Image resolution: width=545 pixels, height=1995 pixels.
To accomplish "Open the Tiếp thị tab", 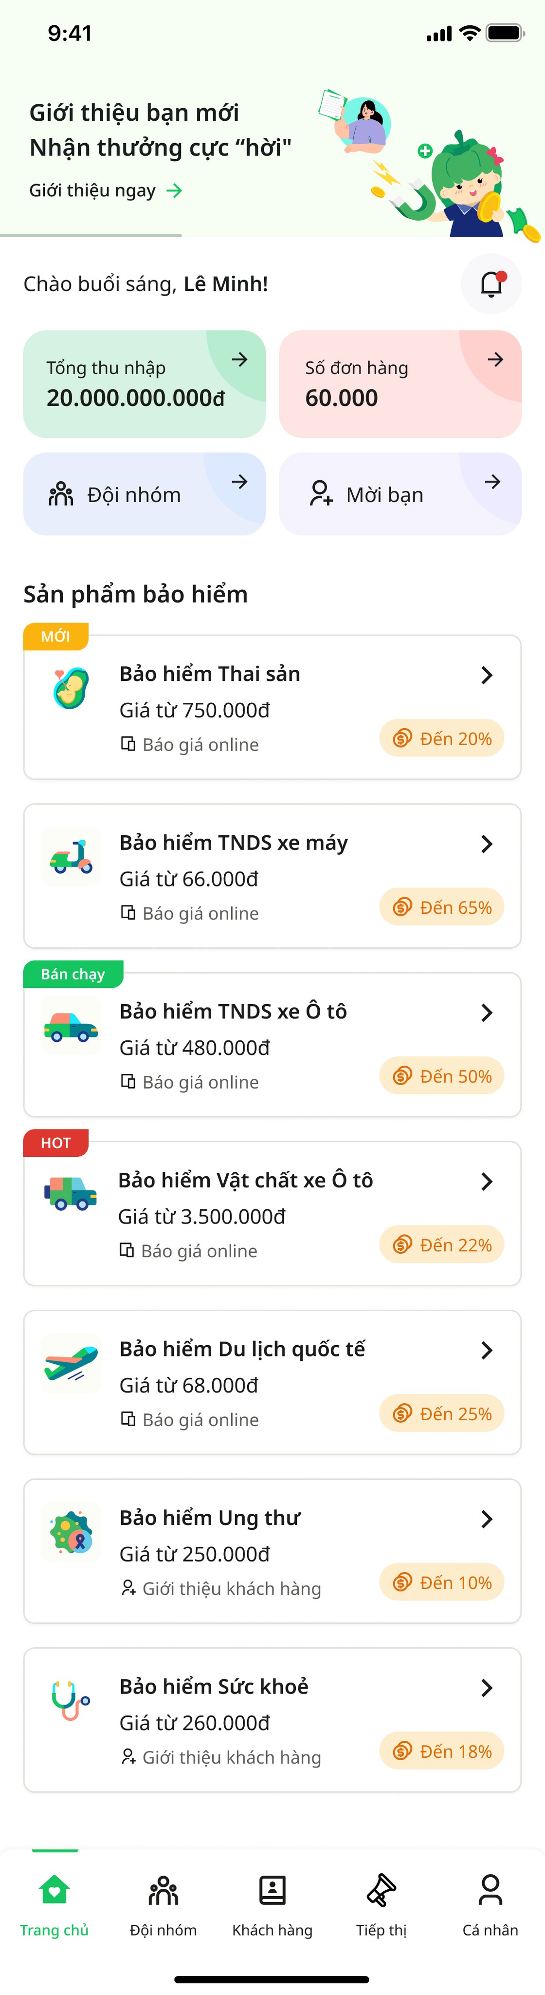I will (x=381, y=1906).
